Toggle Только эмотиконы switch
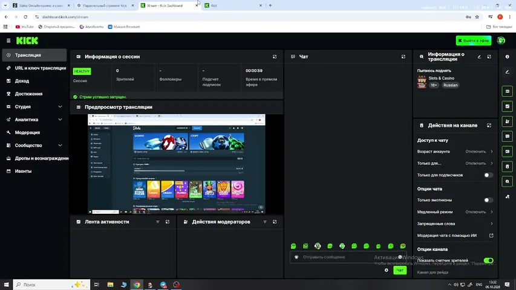Image resolution: width=516 pixels, height=290 pixels. (x=488, y=200)
